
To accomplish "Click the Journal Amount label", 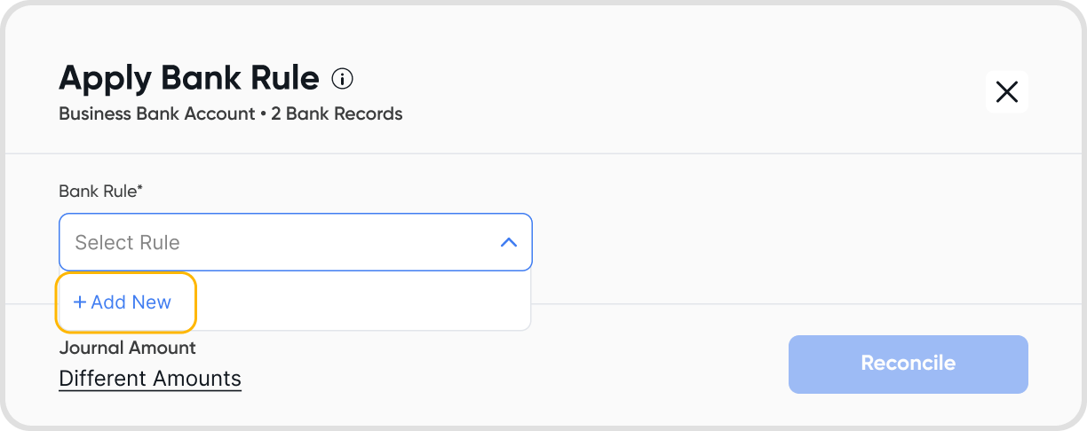I will point(128,348).
